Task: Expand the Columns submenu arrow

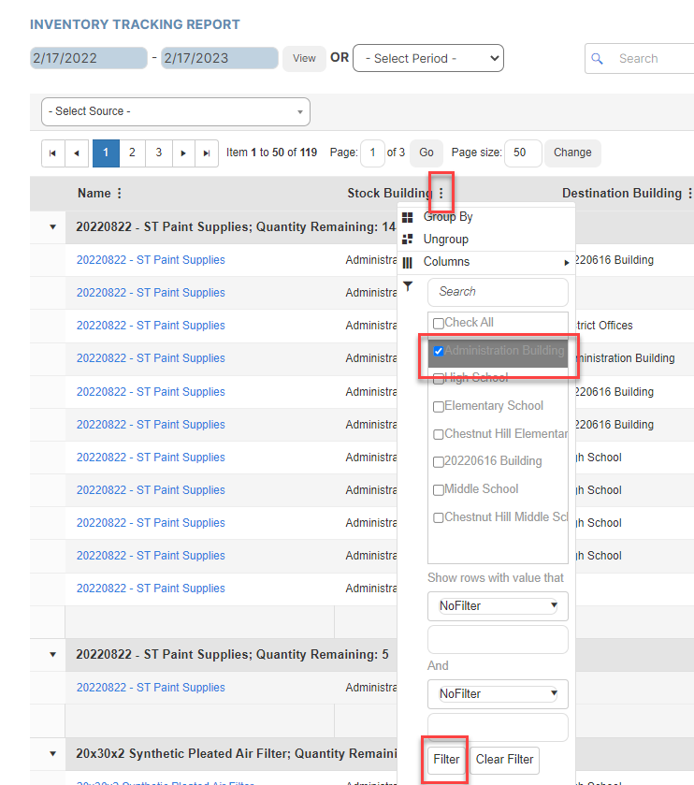Action: pyautogui.click(x=567, y=262)
